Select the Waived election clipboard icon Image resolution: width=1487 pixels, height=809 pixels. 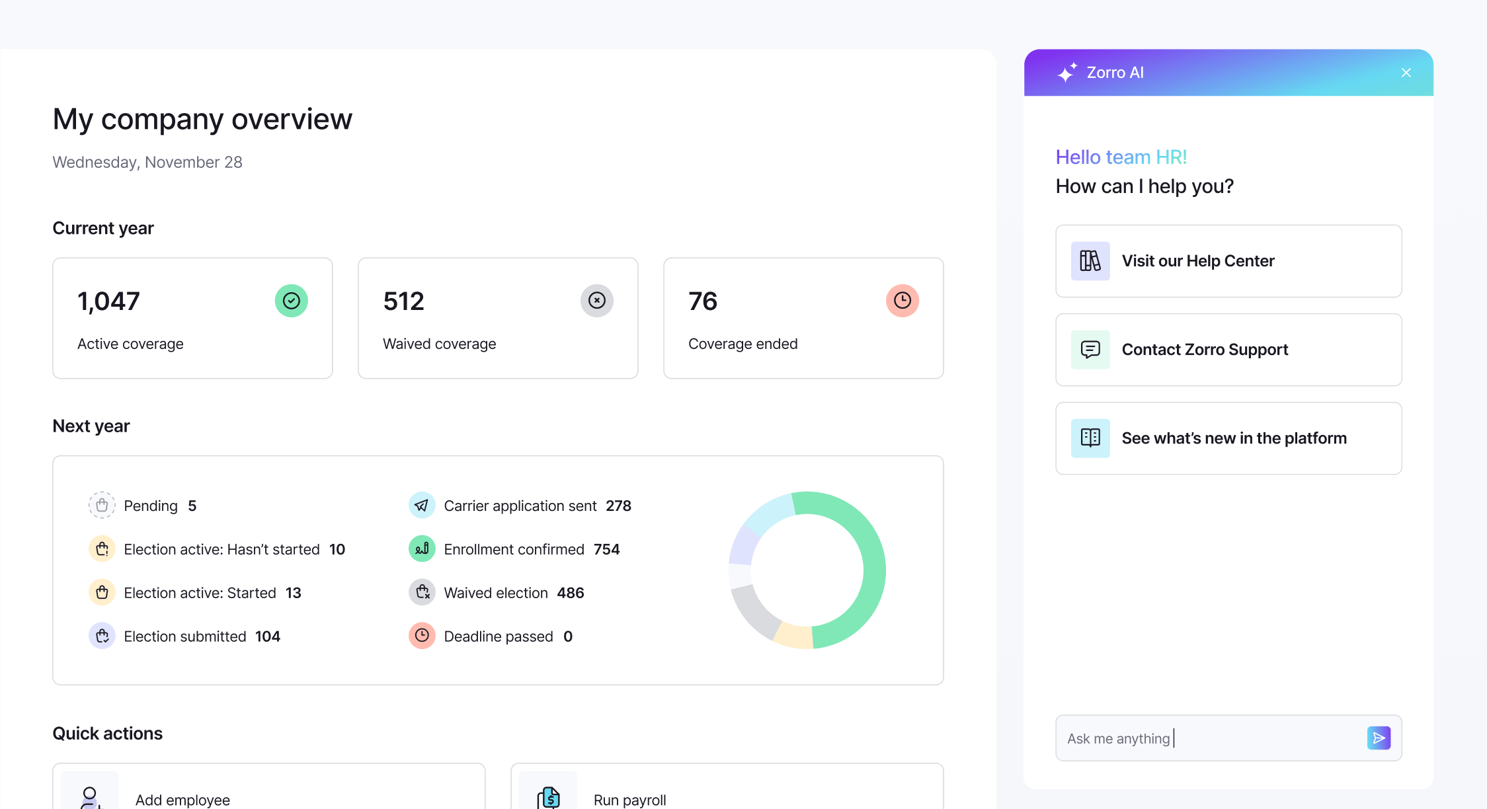click(x=422, y=592)
